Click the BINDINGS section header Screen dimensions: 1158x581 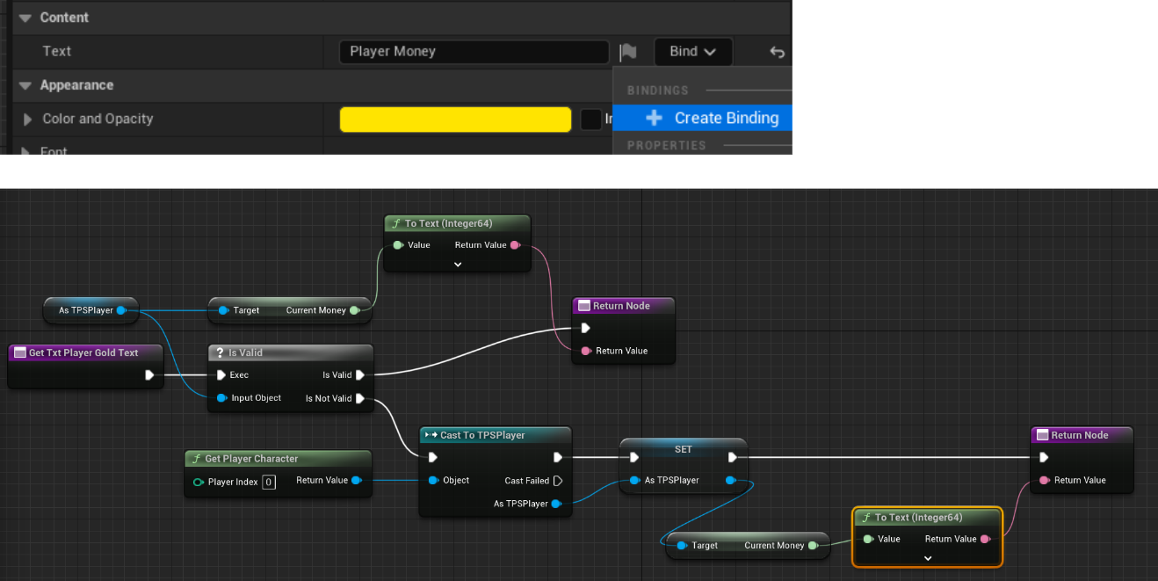658,91
